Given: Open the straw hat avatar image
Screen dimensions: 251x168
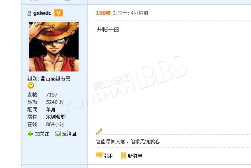Looking at the screenshot, I should tap(54, 47).
